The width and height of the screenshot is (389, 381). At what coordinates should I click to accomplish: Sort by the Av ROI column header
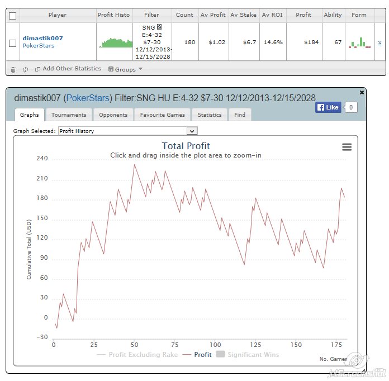(272, 15)
